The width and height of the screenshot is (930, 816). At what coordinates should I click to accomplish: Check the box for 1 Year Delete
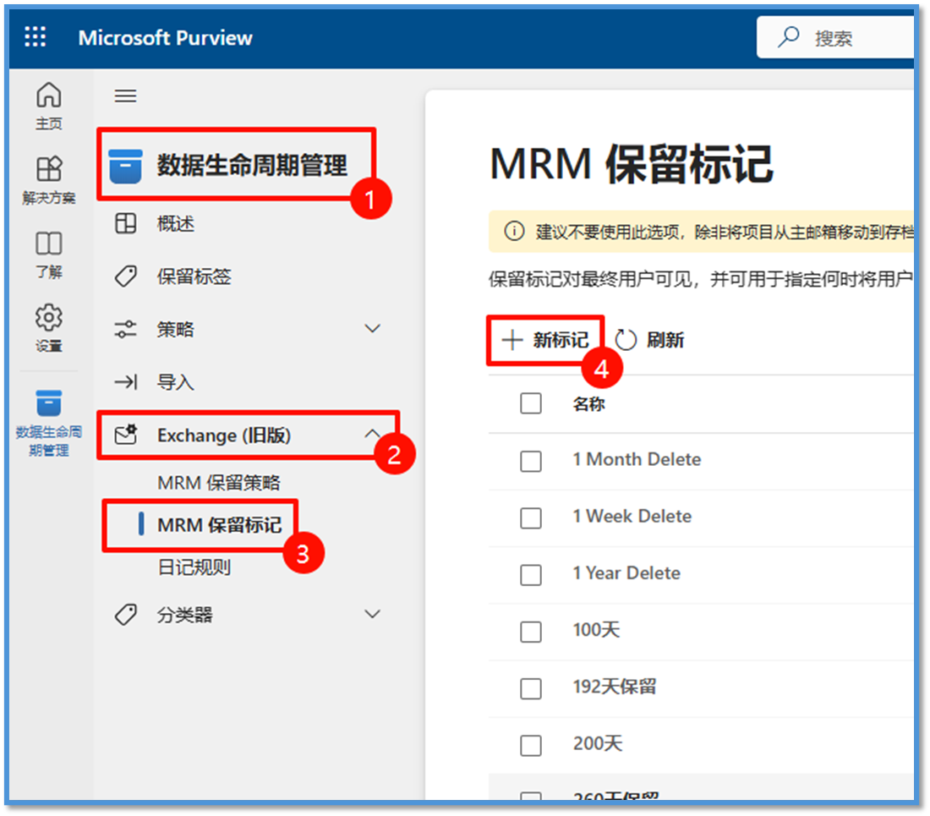[531, 575]
